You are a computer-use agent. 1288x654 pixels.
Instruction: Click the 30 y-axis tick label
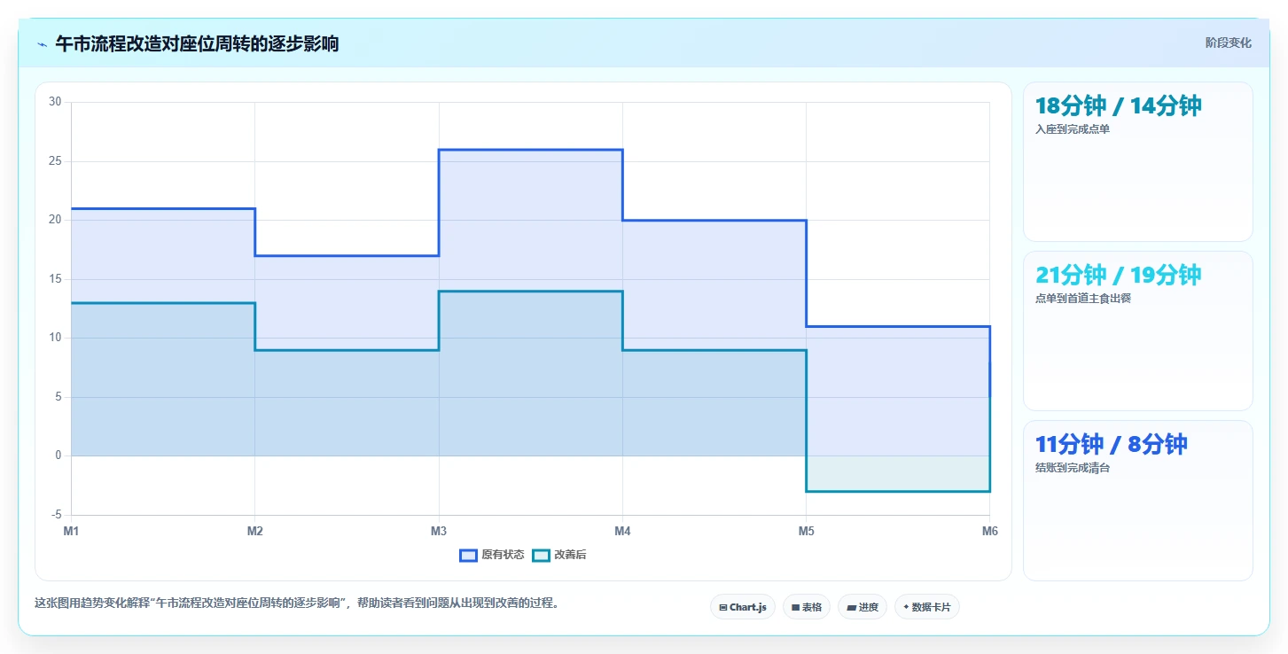[x=55, y=102]
